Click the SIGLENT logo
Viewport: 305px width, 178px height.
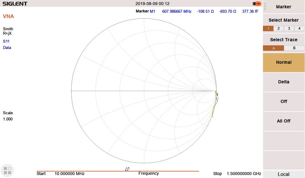(15, 4)
